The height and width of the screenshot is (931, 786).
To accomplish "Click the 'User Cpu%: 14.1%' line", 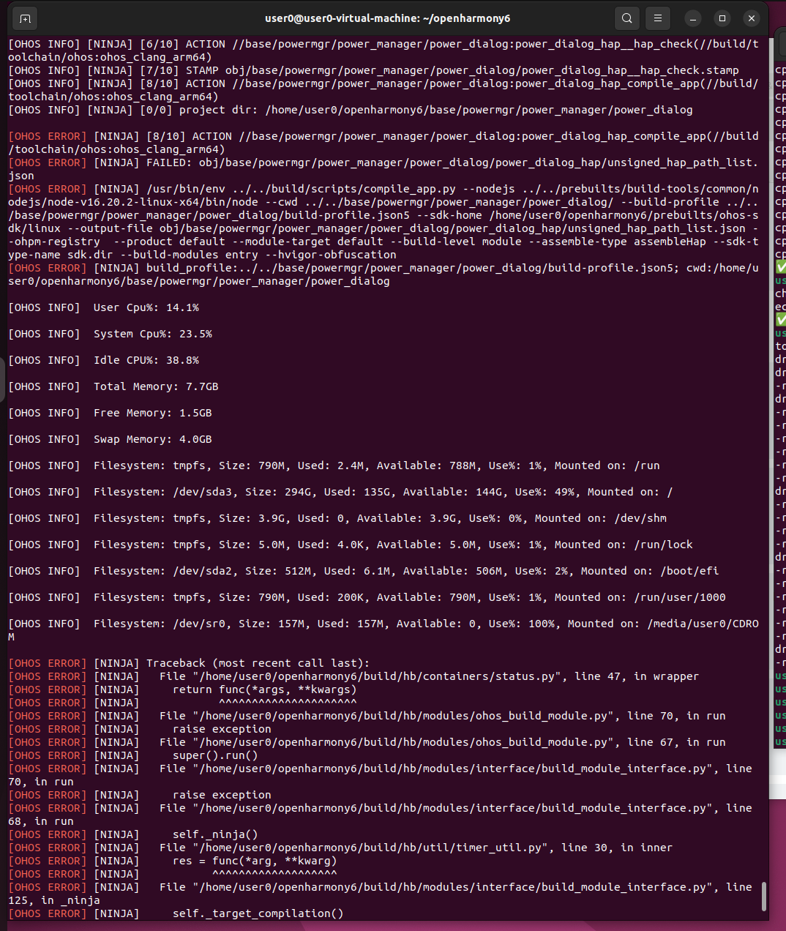I will coord(104,307).
